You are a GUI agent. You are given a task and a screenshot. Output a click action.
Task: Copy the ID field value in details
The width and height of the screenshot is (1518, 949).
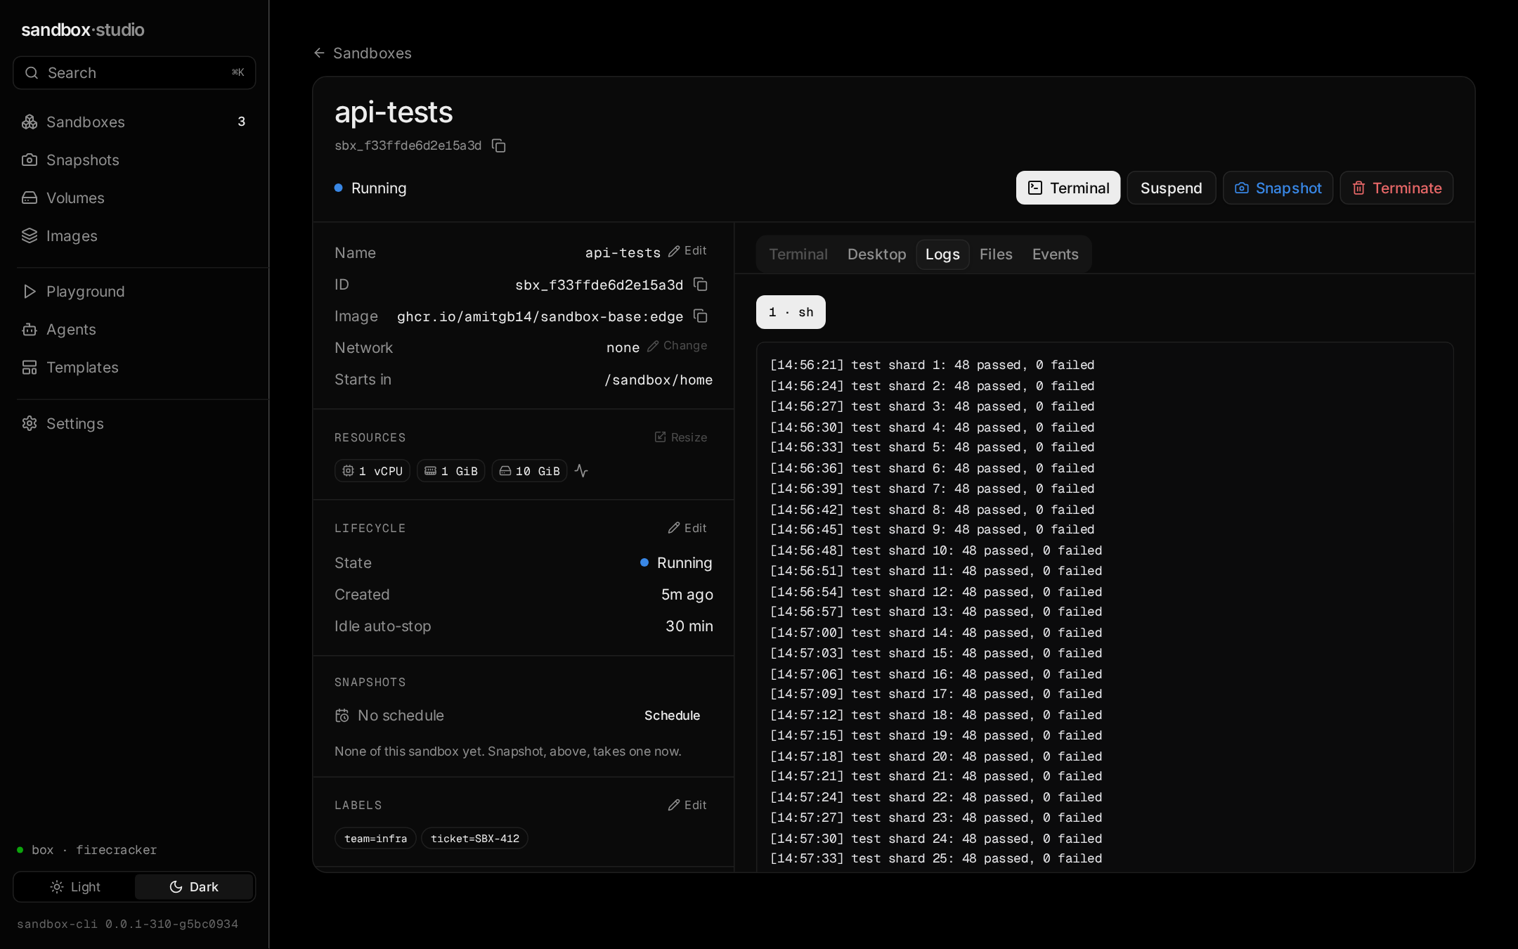700,284
